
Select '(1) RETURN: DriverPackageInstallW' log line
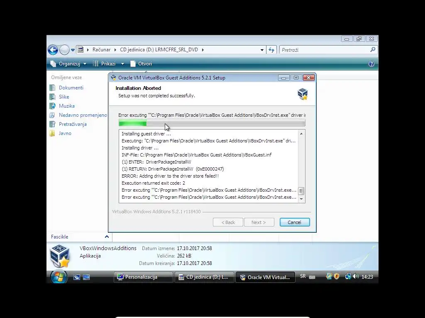[x=173, y=169]
